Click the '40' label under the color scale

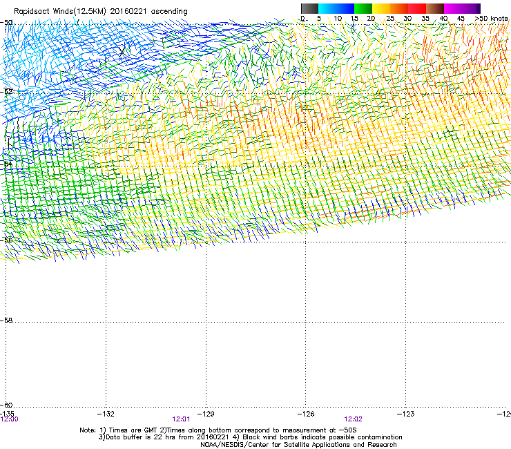443,18
